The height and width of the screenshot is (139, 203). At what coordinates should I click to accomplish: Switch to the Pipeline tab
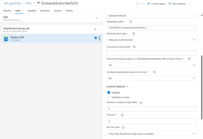[7, 11]
